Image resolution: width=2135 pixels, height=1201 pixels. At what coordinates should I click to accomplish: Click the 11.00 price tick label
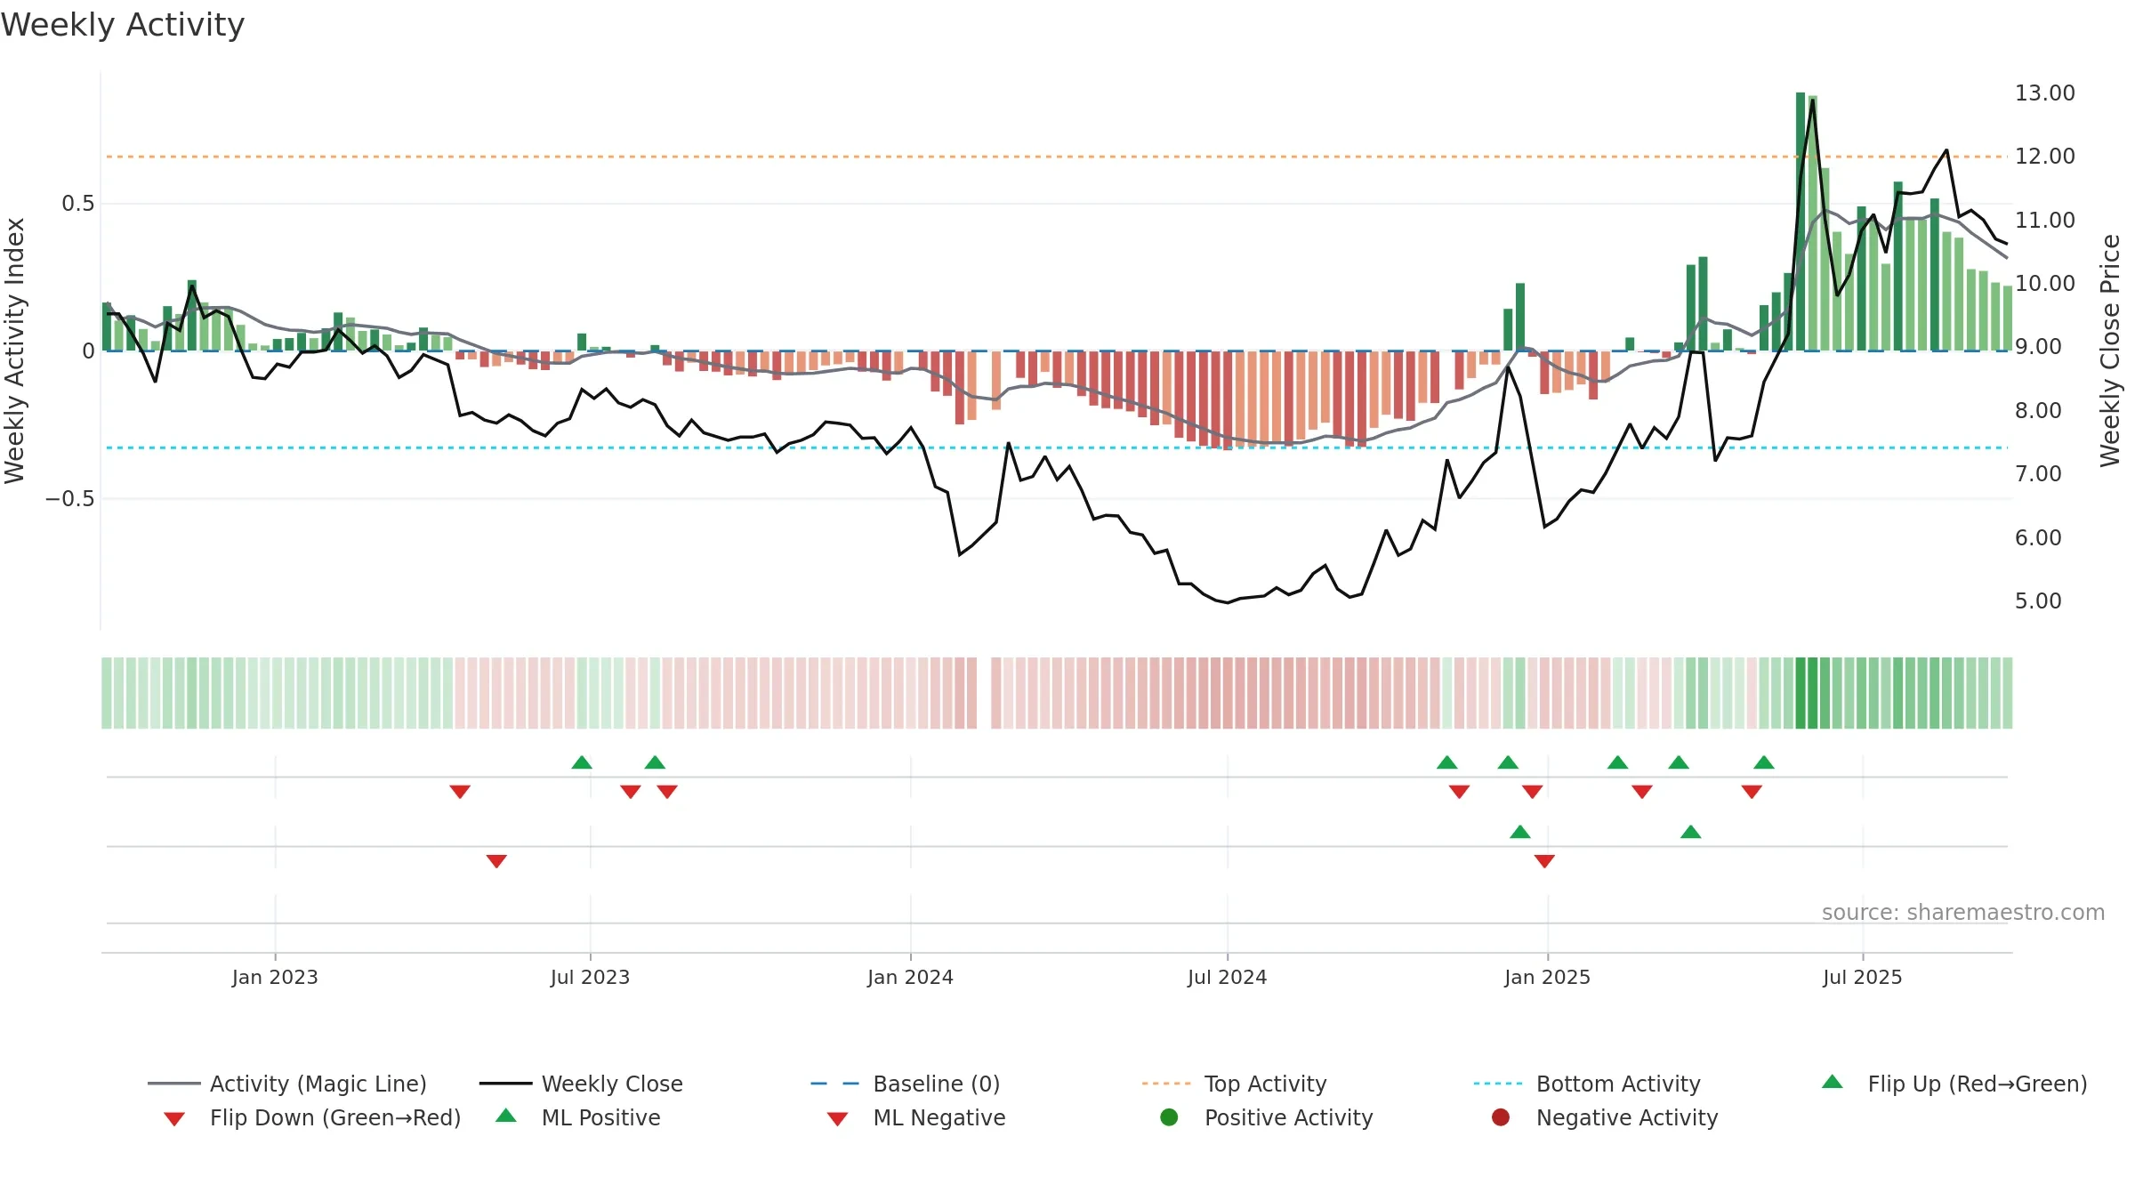coord(2044,220)
